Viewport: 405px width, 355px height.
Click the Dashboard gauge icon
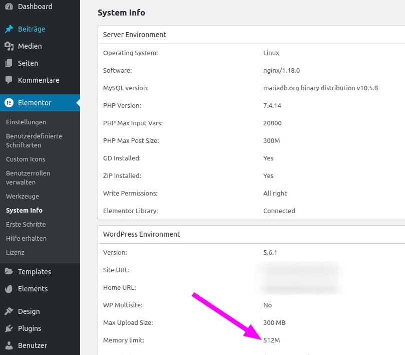pos(9,6)
